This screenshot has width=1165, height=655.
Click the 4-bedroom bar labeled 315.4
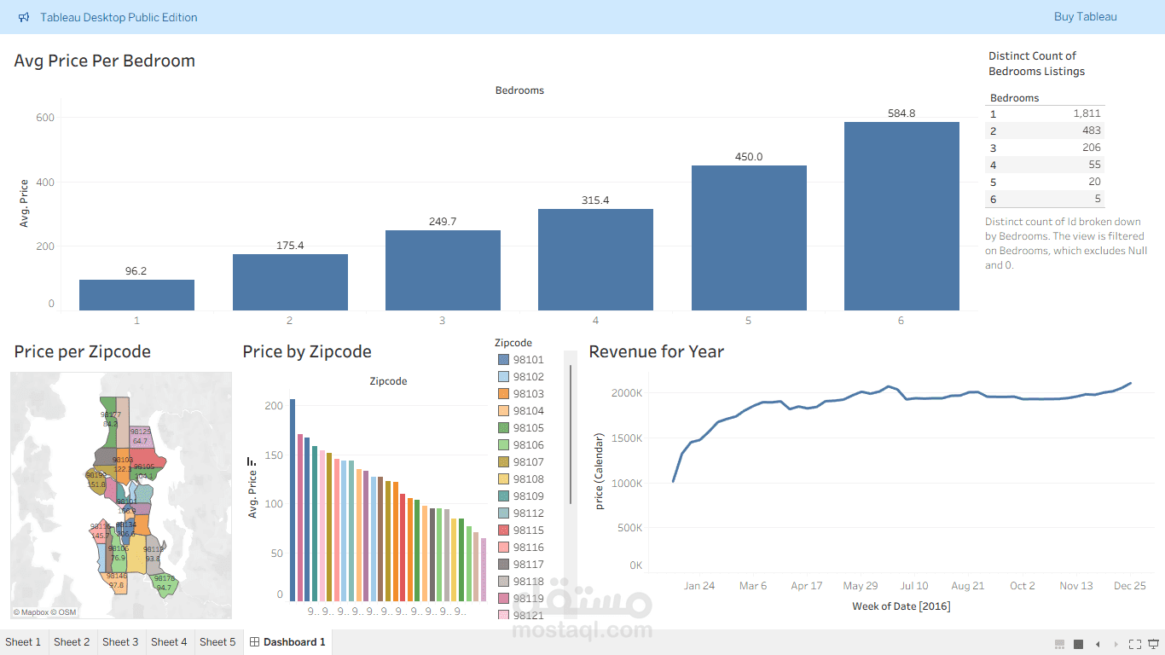595,259
